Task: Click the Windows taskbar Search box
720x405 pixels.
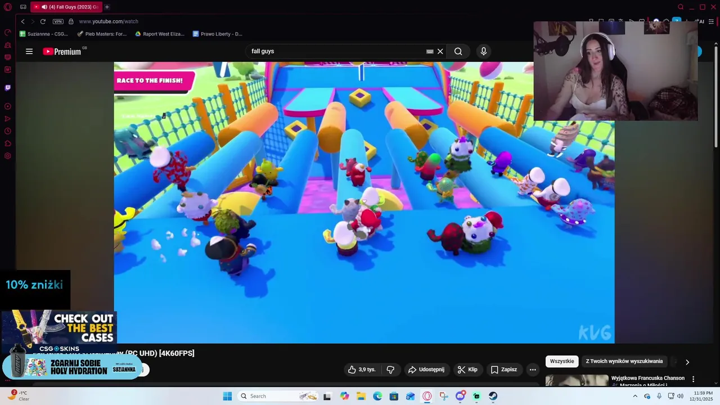Action: (279, 396)
